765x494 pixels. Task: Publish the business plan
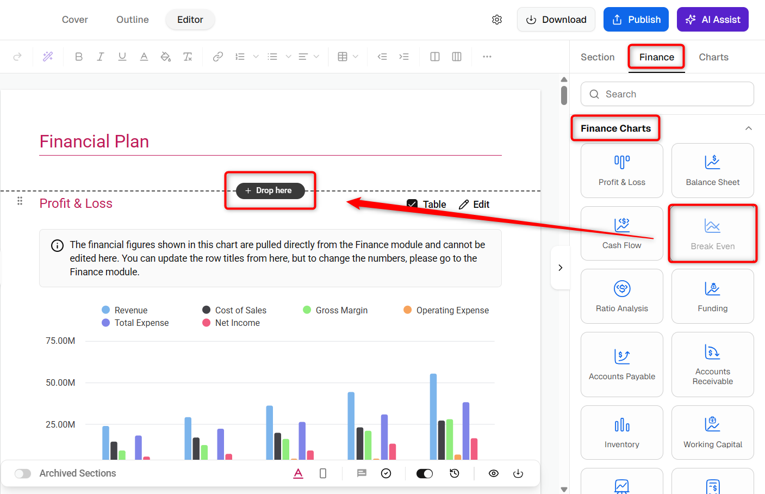point(637,20)
